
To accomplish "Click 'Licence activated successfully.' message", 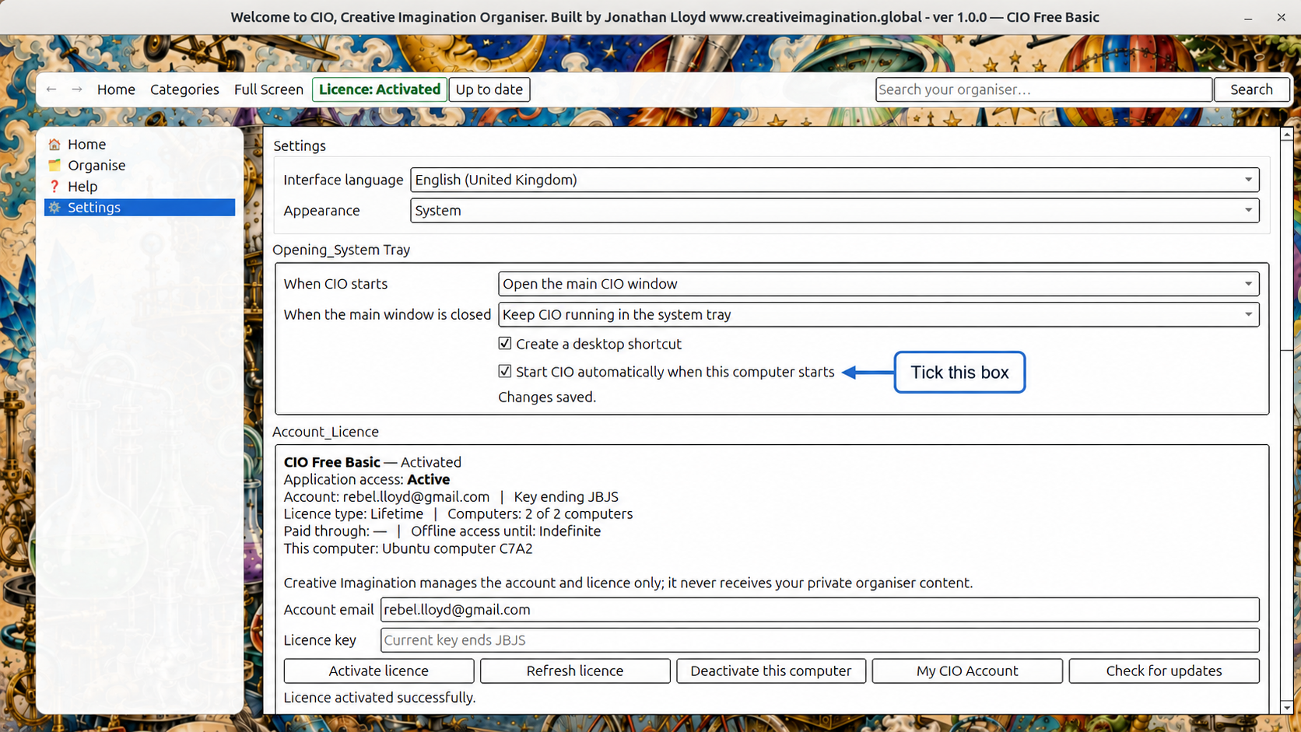I will [380, 698].
